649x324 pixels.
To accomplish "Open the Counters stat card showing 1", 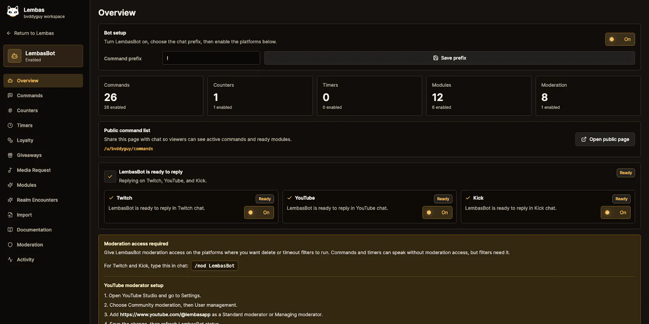I will pos(260,96).
